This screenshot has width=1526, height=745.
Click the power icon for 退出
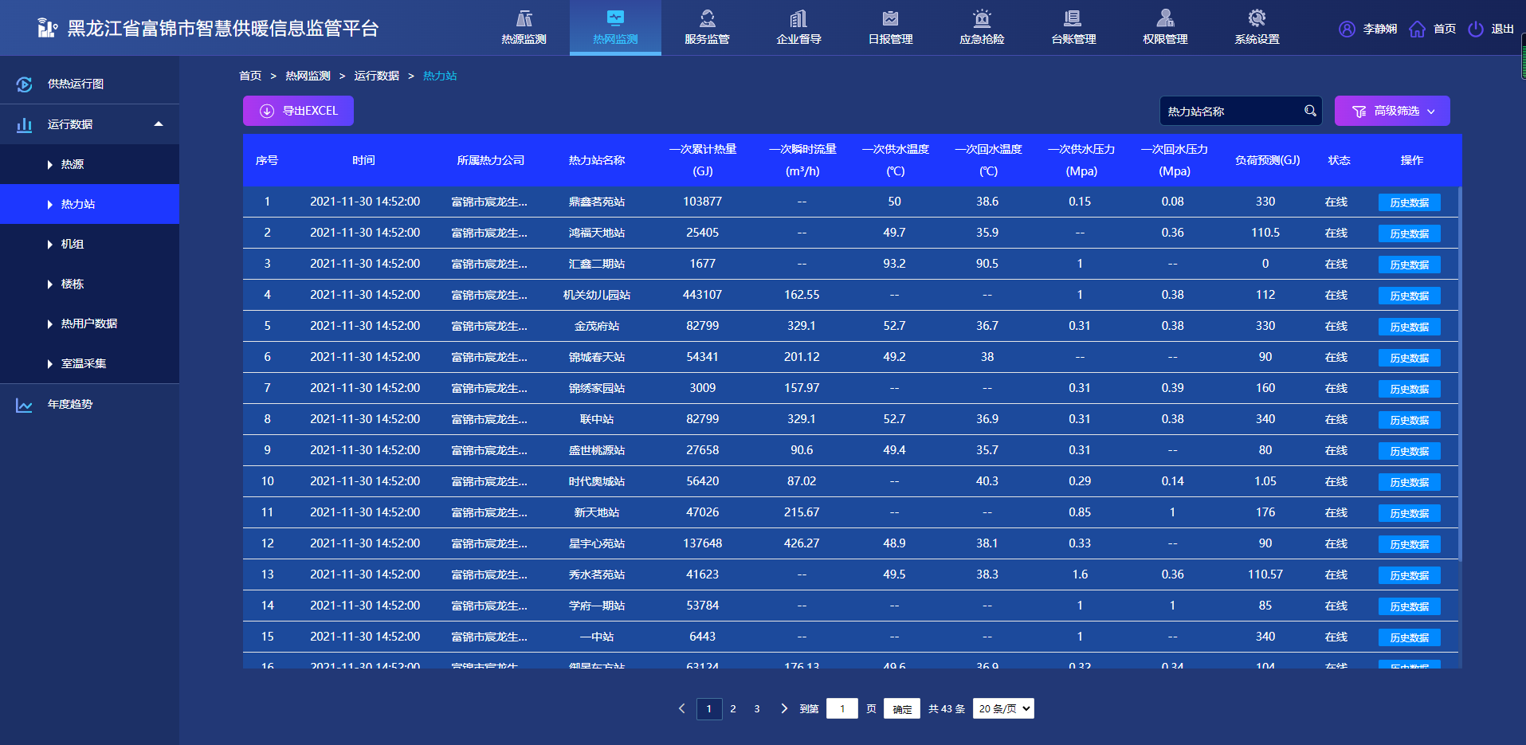1476,29
